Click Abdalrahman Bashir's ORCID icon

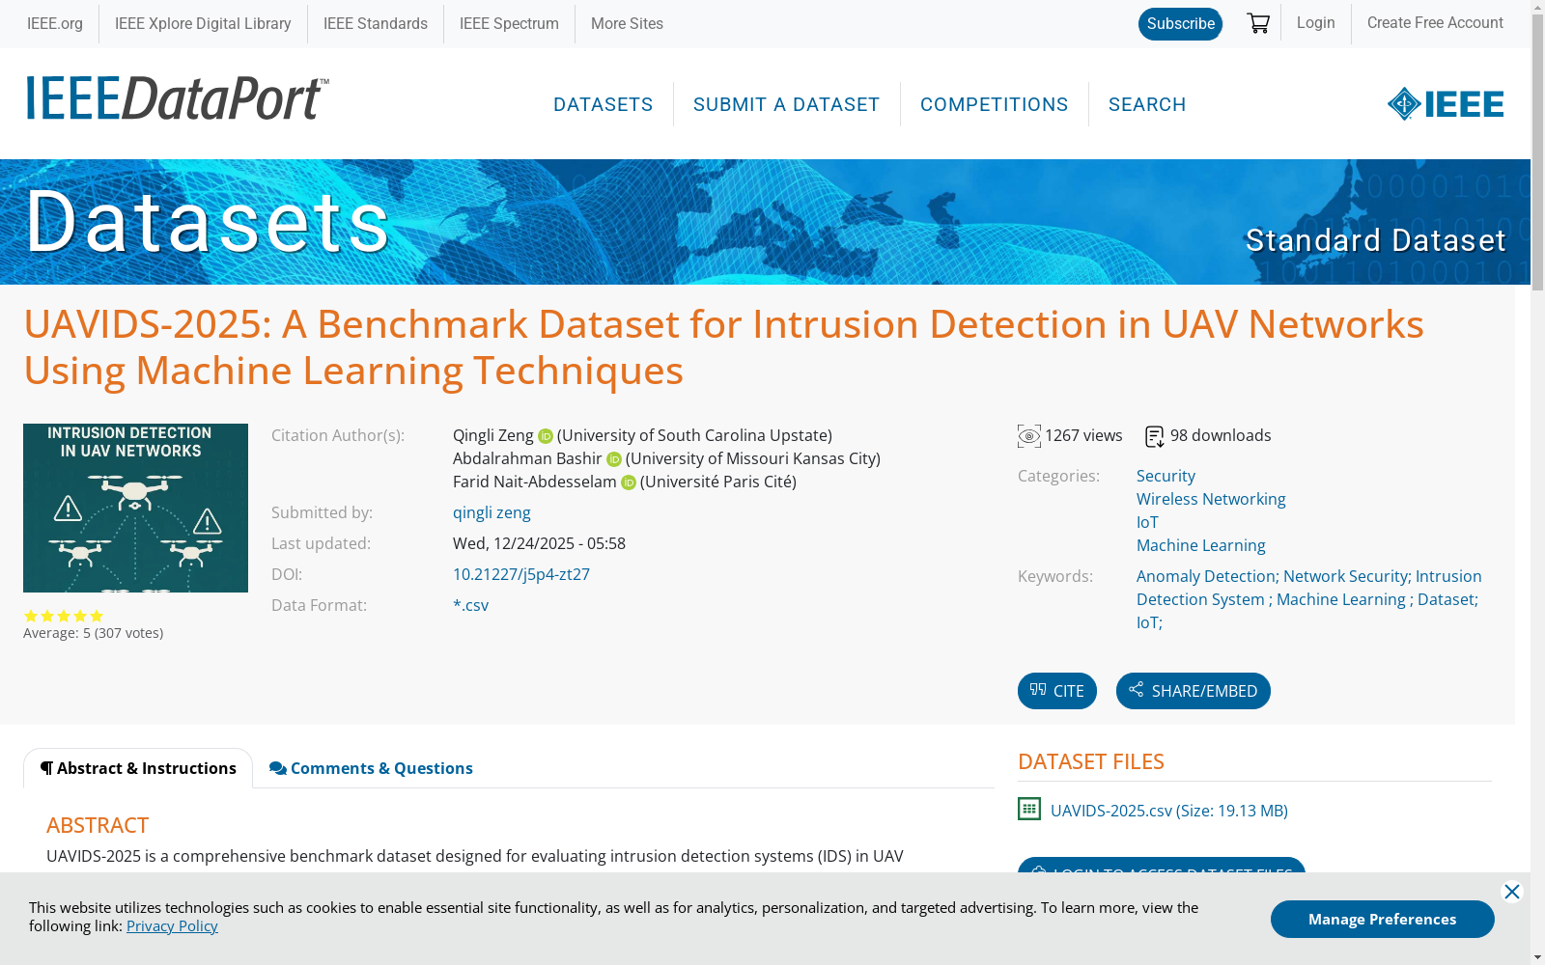pyautogui.click(x=614, y=459)
